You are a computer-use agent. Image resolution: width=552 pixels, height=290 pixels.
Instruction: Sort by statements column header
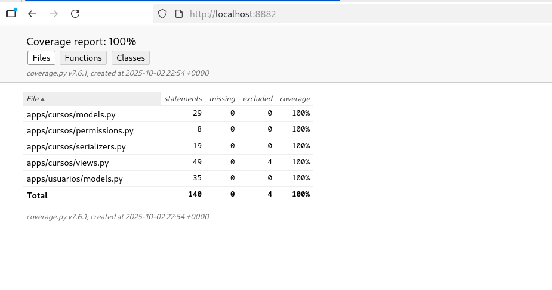(x=183, y=99)
